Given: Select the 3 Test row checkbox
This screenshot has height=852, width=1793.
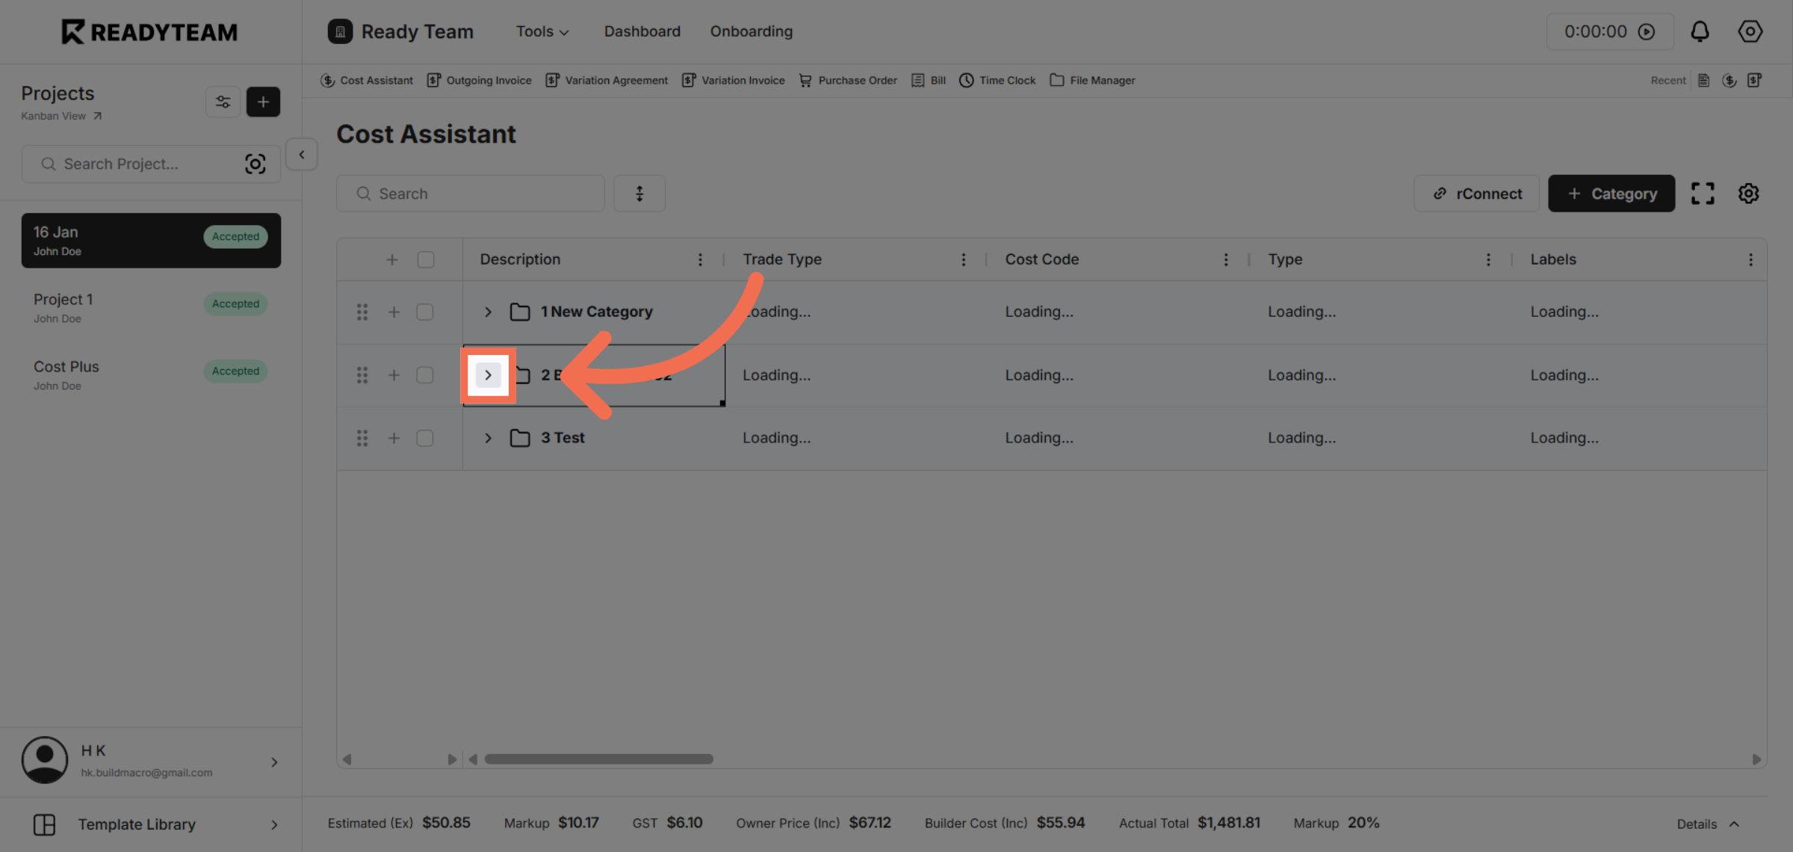Looking at the screenshot, I should (425, 438).
